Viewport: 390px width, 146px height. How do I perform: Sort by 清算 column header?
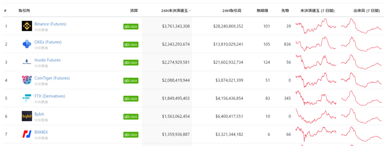click(x=134, y=11)
